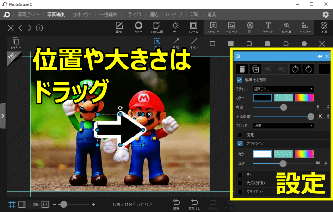Viewport: 333px width, 212px height.
Task: Click the 不透明度 opacity slider handle
Action: coord(311,117)
